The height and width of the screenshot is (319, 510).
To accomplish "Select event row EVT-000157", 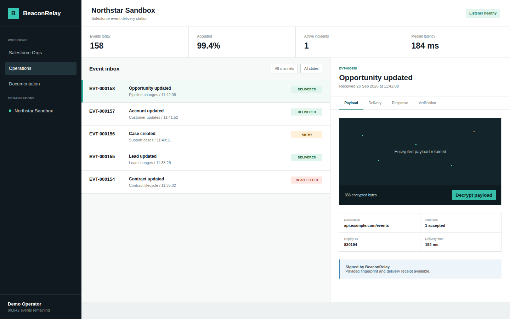I will pos(206,114).
